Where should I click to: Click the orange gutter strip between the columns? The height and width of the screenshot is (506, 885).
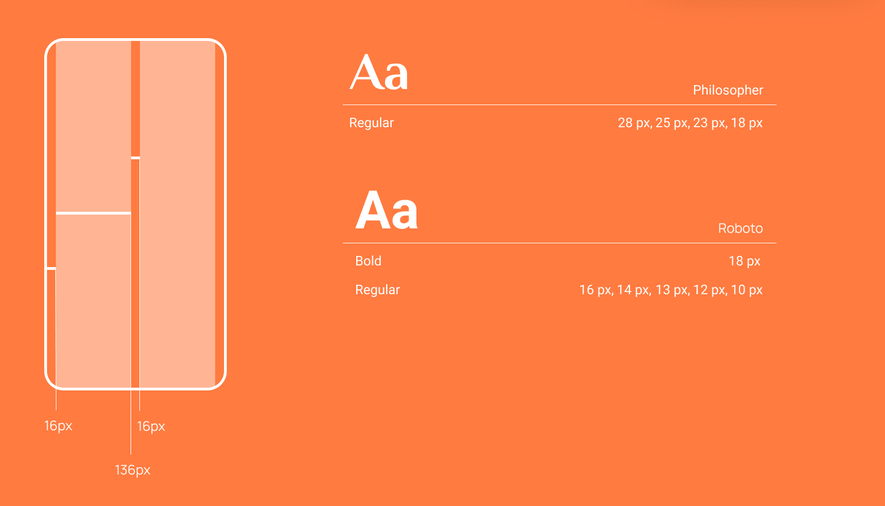point(136,98)
